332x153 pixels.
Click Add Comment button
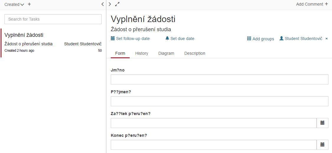(x=312, y=4)
